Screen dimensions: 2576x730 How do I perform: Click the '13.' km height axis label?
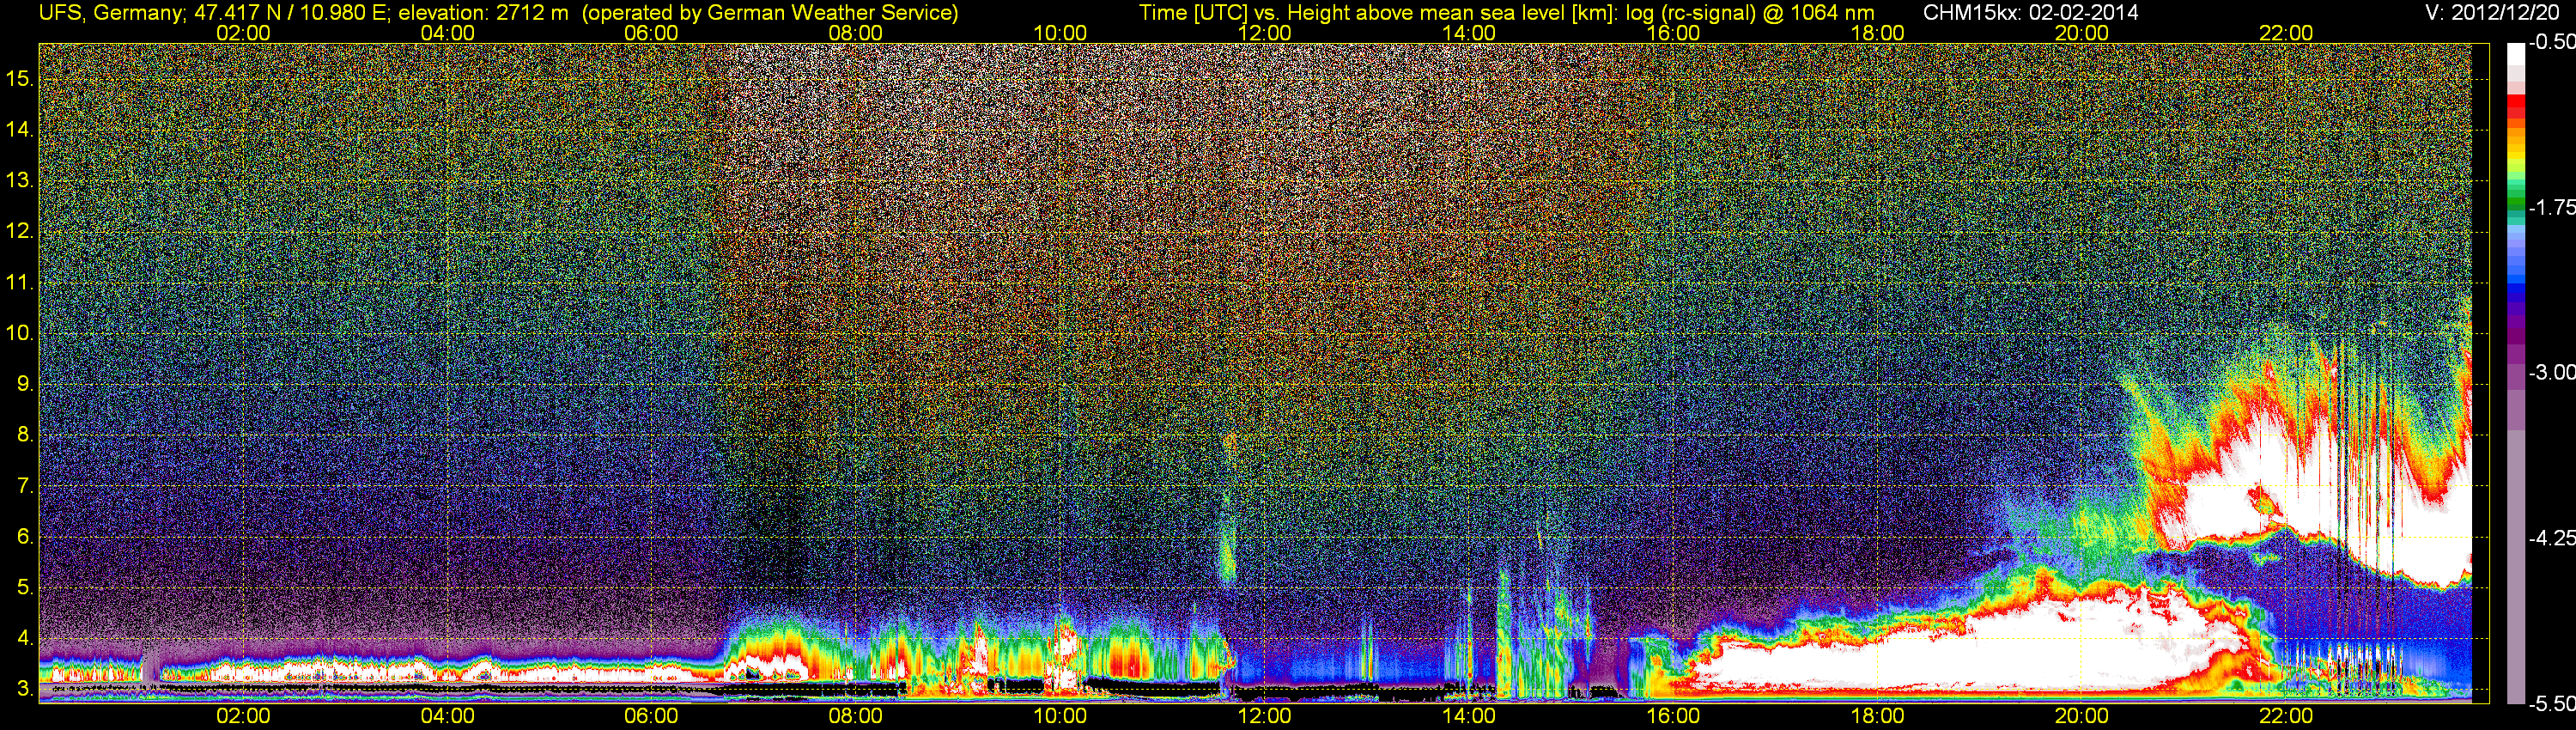click(21, 181)
